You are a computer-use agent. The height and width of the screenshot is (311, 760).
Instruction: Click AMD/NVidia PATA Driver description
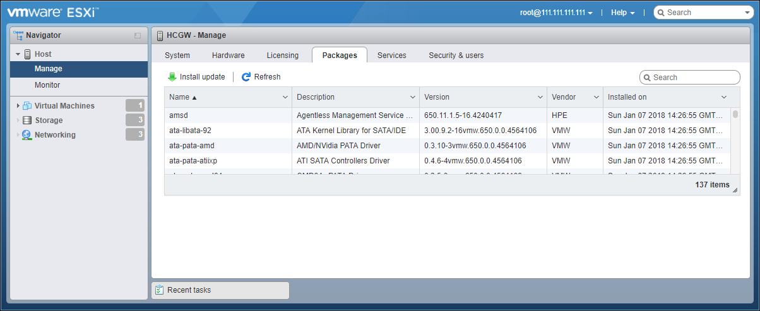coord(339,146)
